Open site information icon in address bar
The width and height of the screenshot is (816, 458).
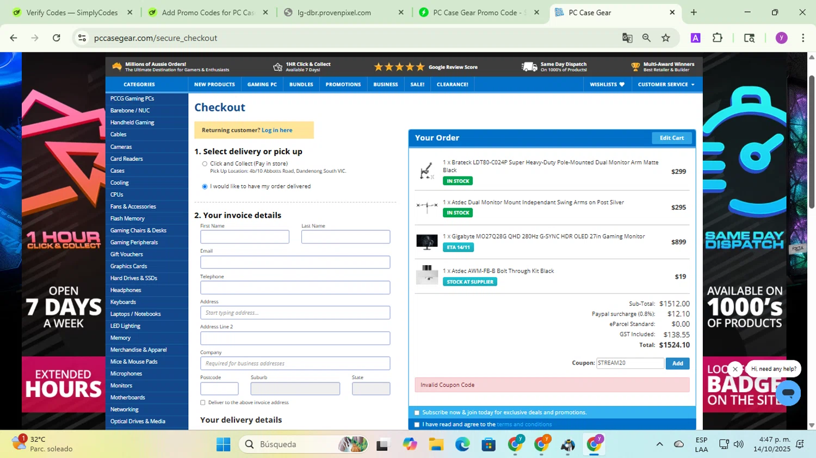click(82, 38)
